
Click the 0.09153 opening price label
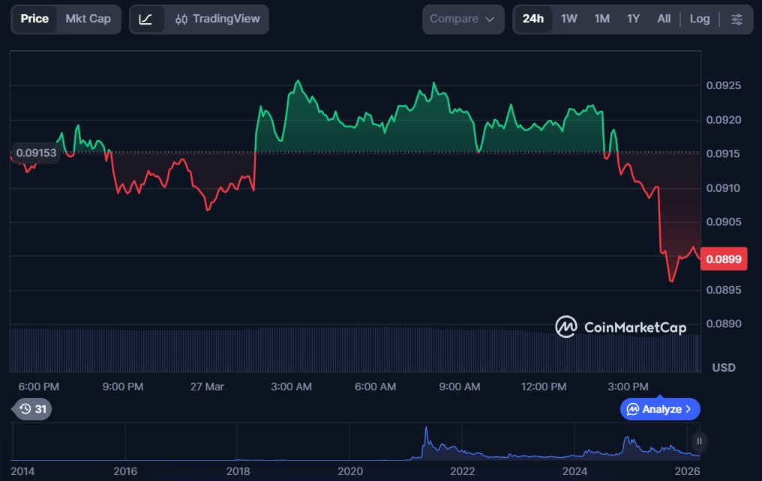[x=36, y=153]
